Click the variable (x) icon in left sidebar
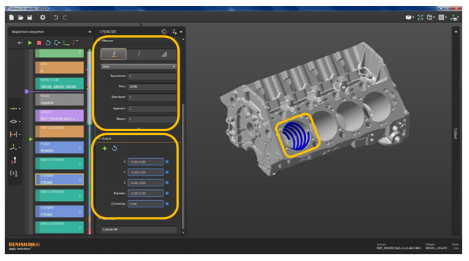The image size is (469, 261). click(14, 172)
